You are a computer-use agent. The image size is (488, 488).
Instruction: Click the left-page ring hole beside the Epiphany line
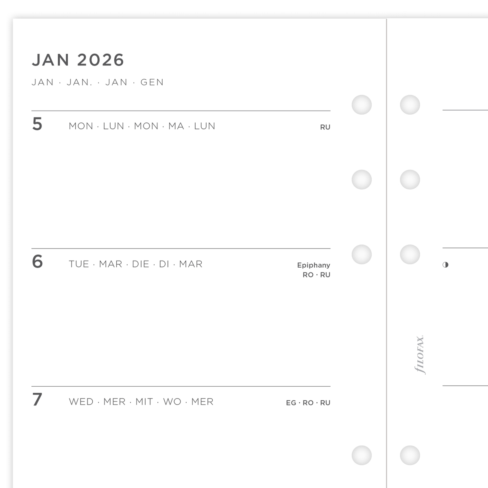[x=362, y=255]
